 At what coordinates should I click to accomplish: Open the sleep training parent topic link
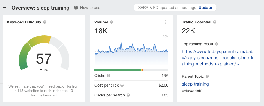(x=195, y=84)
